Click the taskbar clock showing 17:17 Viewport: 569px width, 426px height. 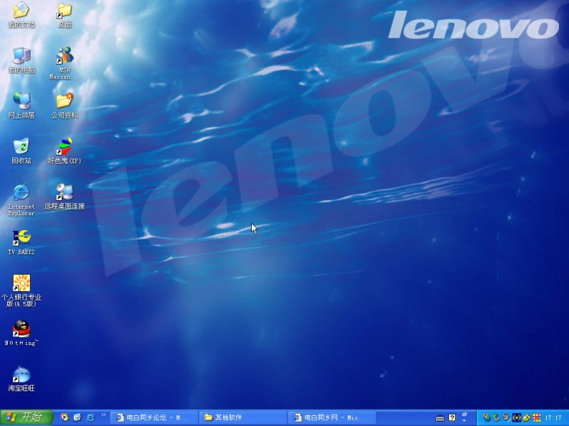point(553,417)
